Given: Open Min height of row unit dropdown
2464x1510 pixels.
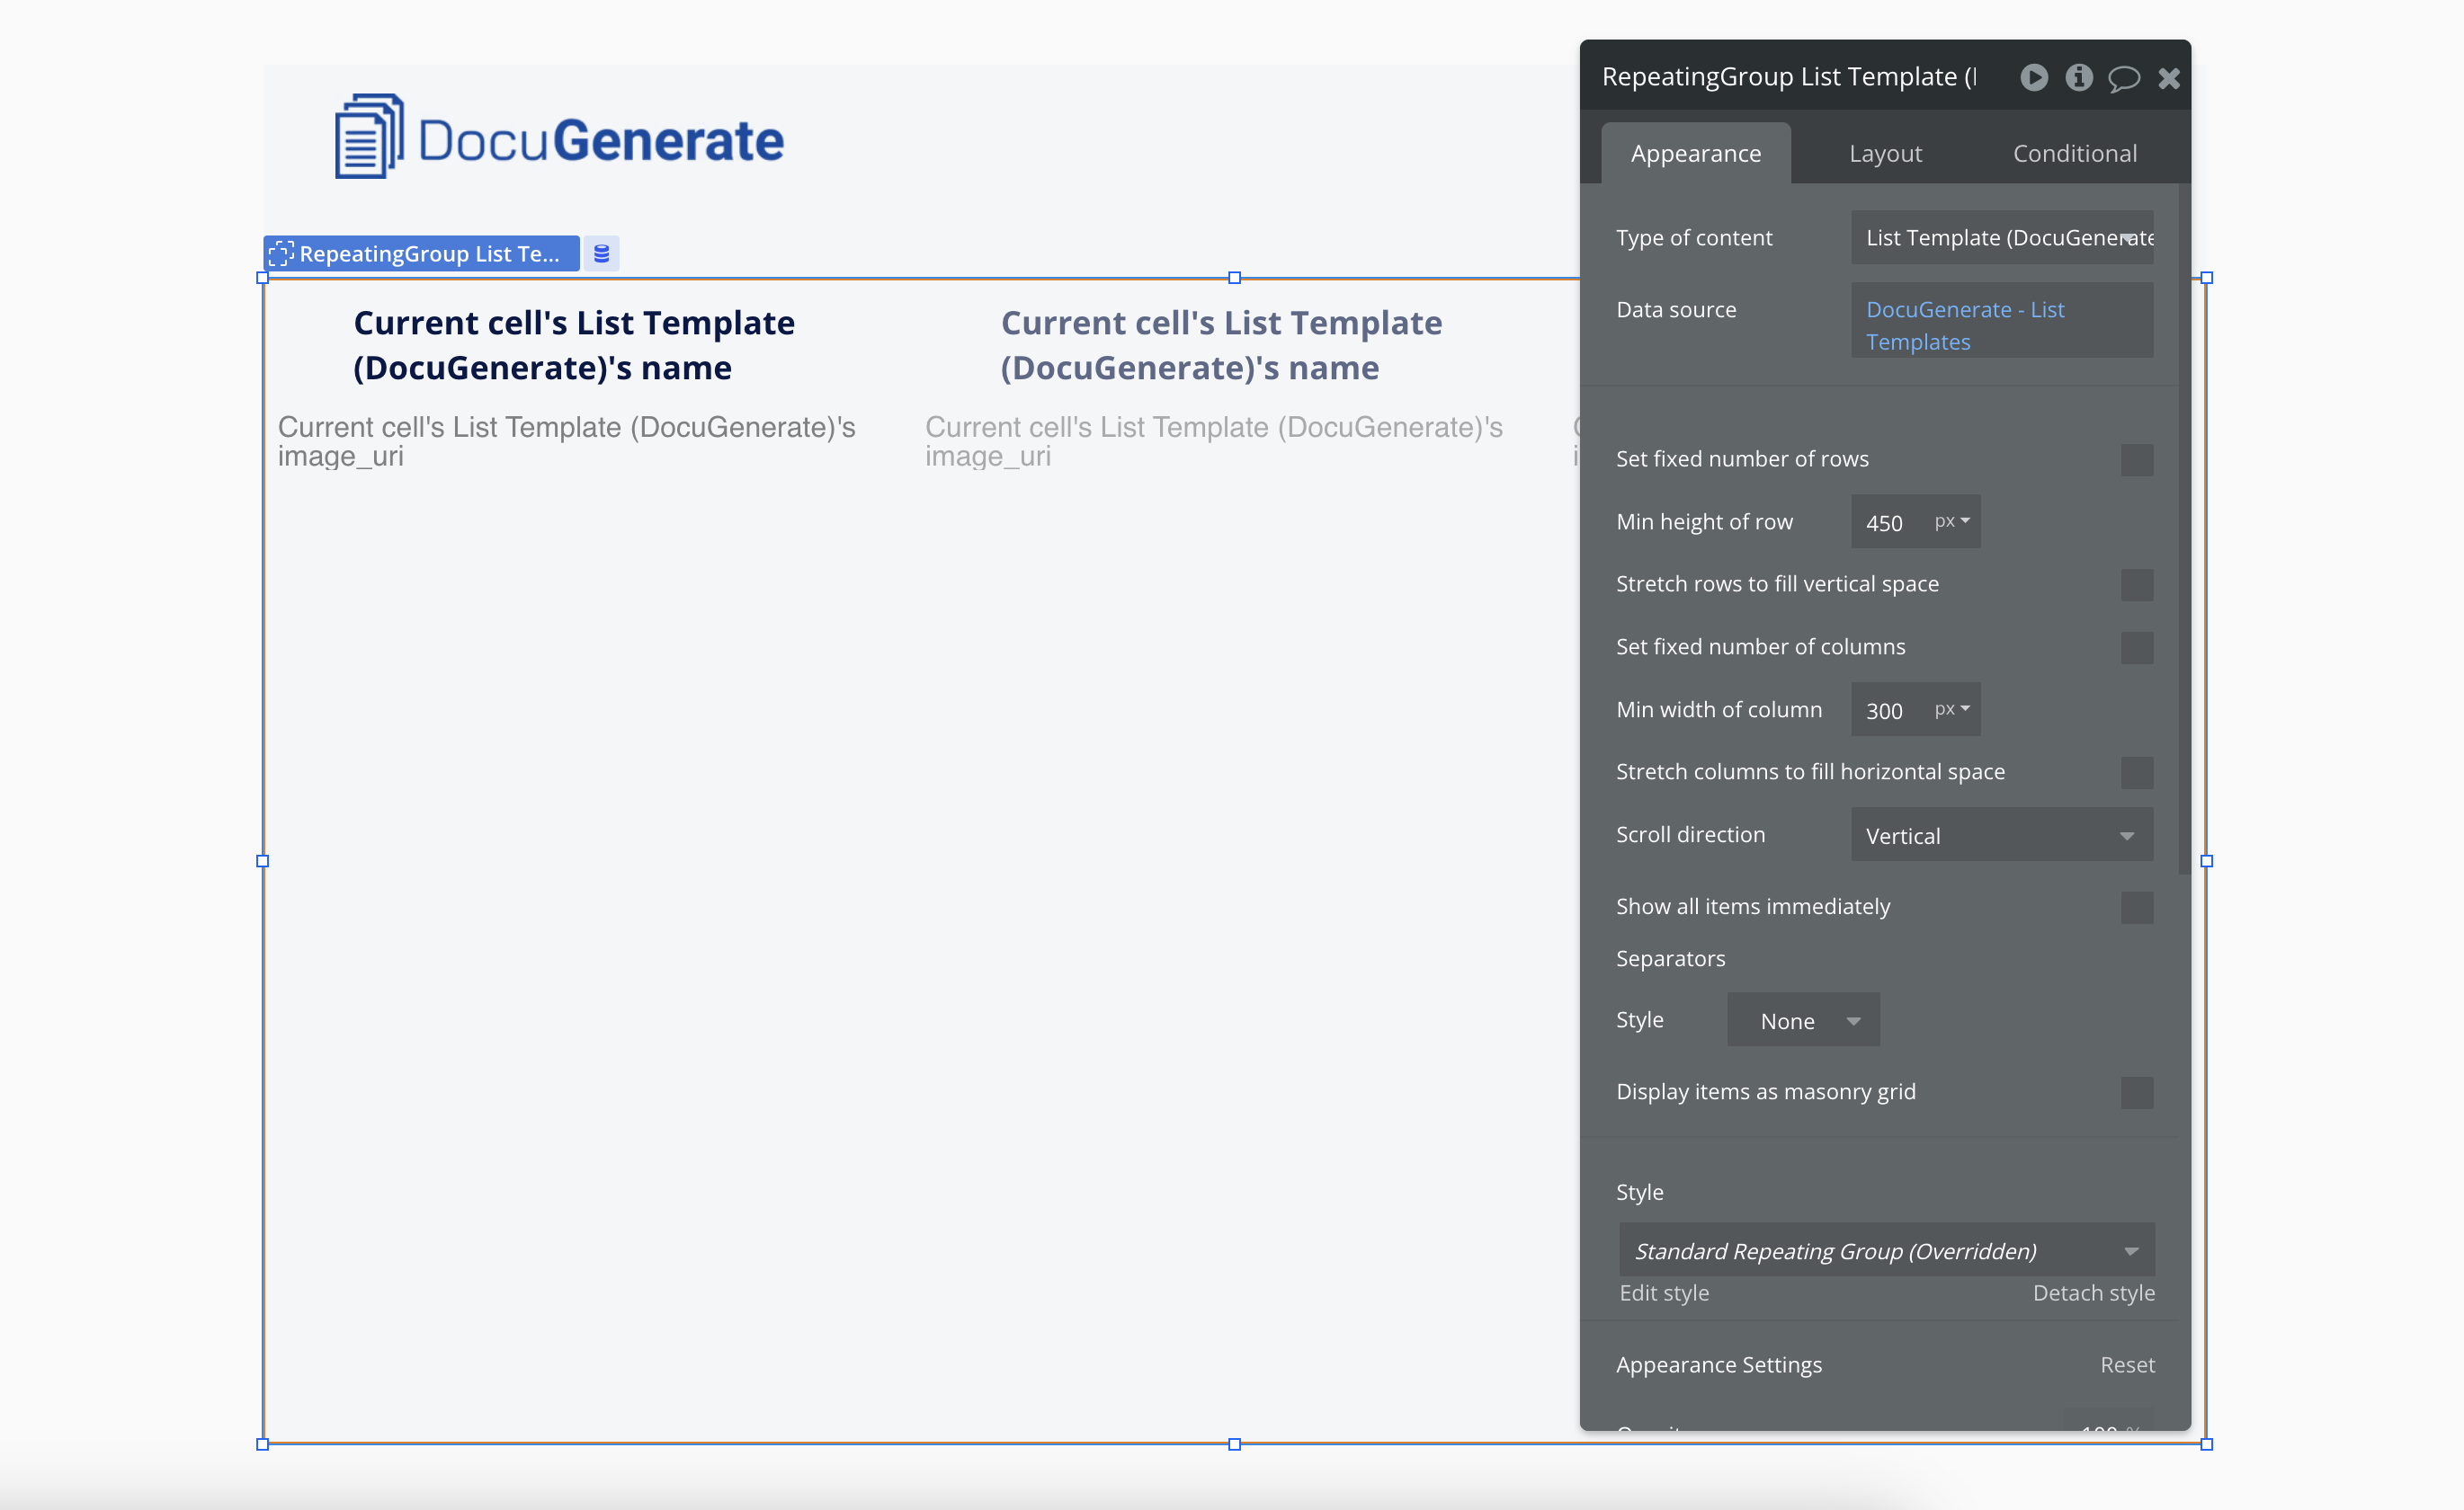Looking at the screenshot, I should [x=1951, y=521].
